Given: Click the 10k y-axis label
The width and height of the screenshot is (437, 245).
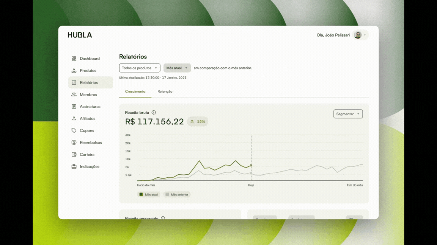Looking at the screenshot, I should 127,159.
